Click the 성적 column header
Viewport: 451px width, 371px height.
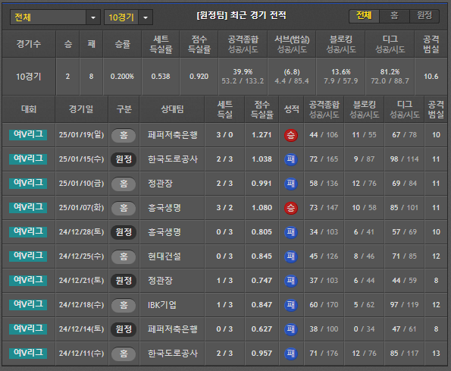pyautogui.click(x=291, y=109)
